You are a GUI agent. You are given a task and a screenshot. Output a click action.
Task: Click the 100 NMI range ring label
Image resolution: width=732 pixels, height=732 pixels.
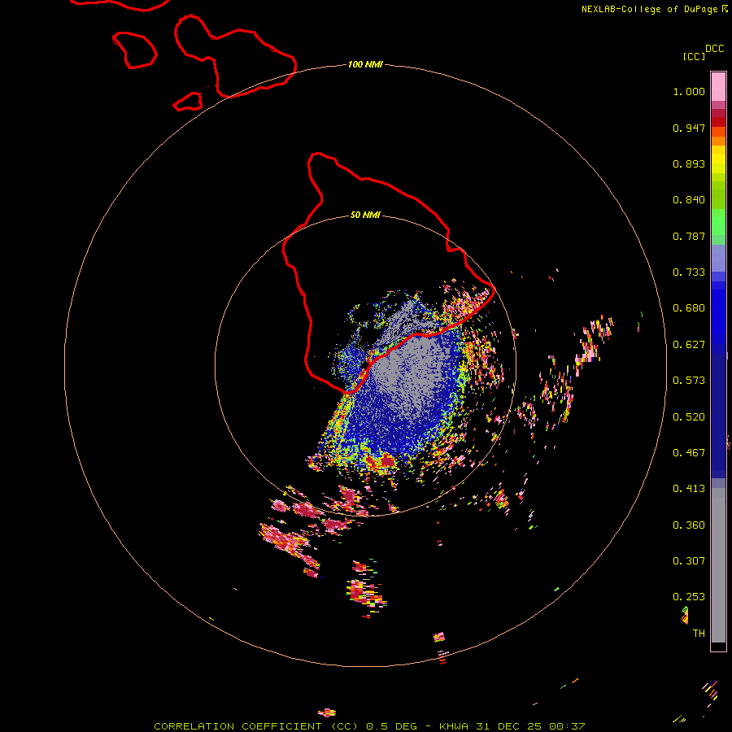365,64
